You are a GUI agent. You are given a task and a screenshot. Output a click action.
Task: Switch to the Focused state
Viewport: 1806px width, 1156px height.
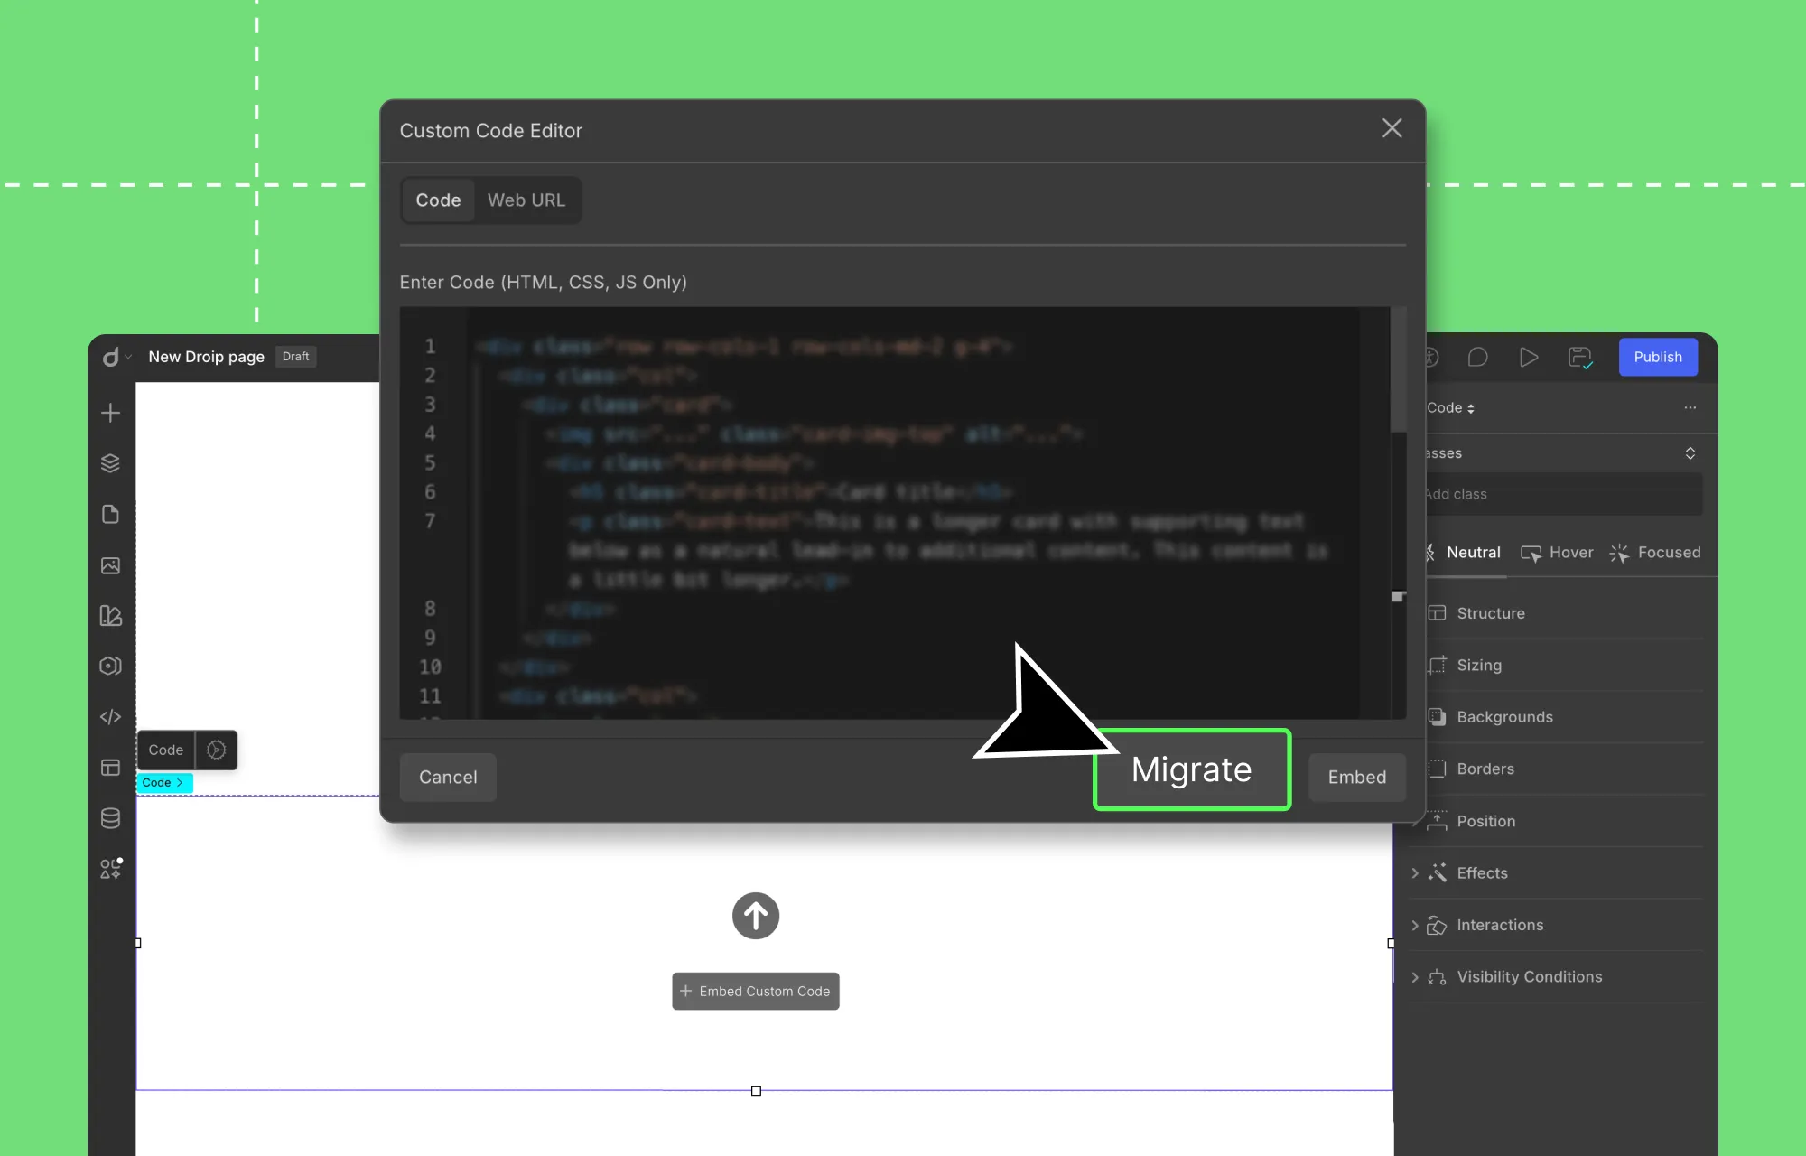1668,552
